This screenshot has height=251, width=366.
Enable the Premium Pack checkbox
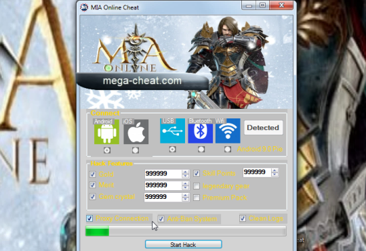[197, 198]
